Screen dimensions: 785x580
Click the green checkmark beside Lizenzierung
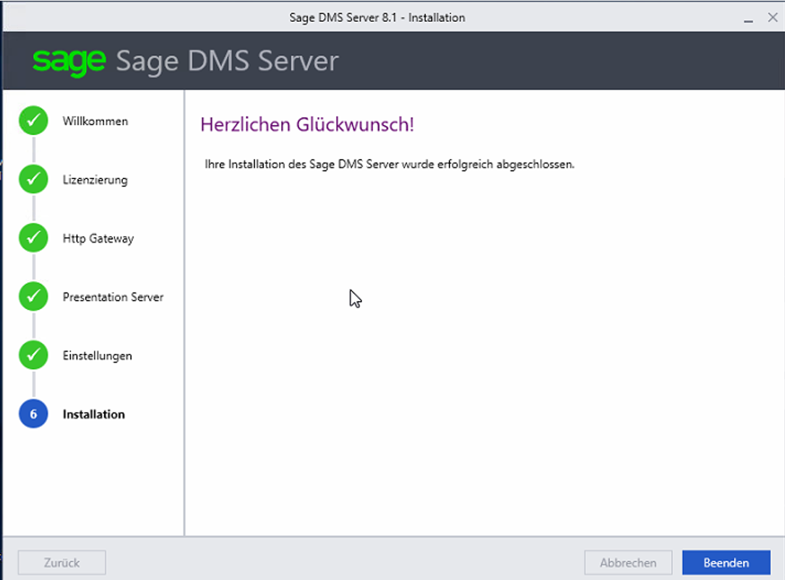(33, 180)
